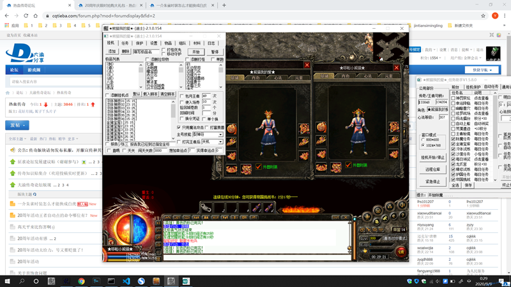Open Windows taskbar search
511x287 pixels.
coord(22,281)
